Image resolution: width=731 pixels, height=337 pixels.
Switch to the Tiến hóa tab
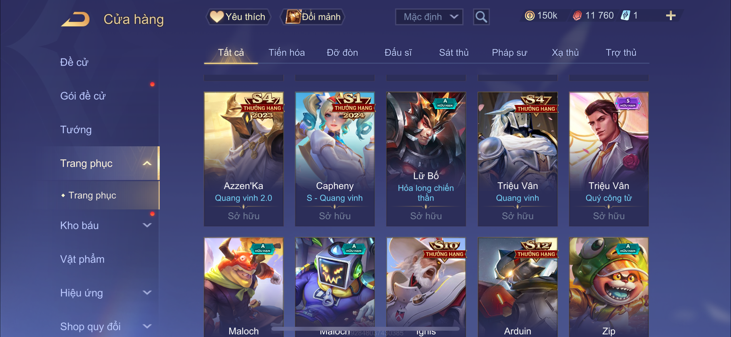286,53
